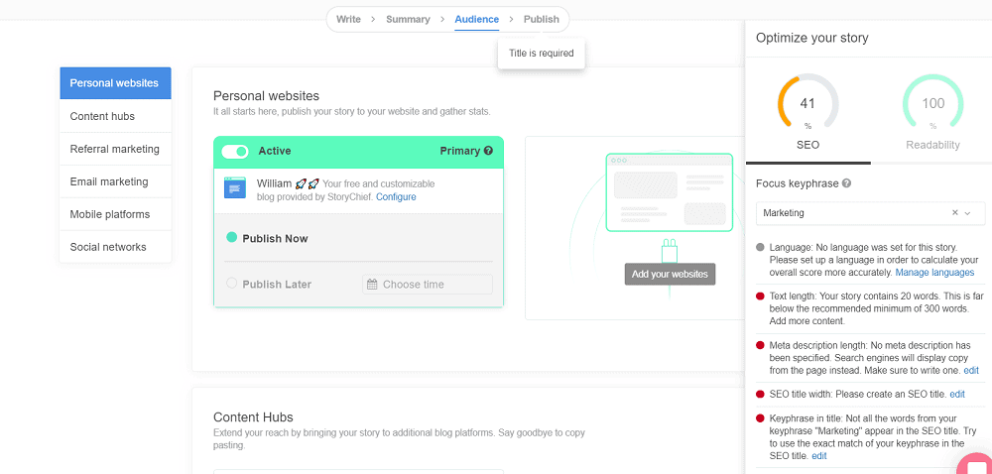Clear the Marketing keyphrase with X
Screen dimensions: 992x474
[955, 213]
